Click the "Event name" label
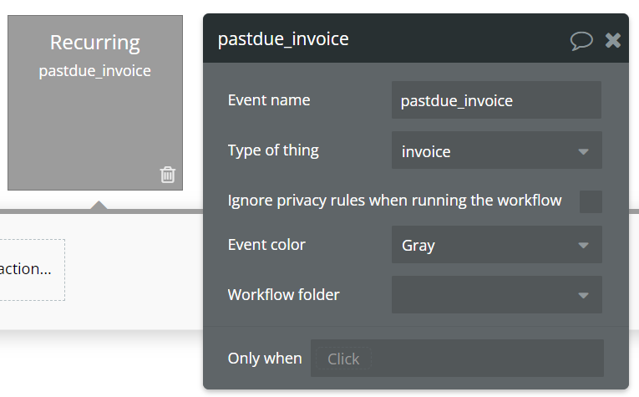 pyautogui.click(x=269, y=100)
